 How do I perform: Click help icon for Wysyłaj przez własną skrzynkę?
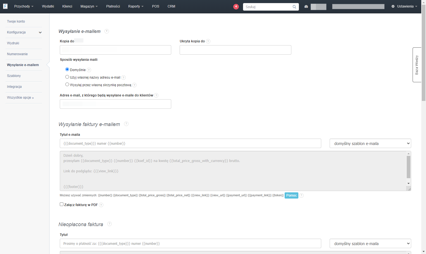(134, 85)
